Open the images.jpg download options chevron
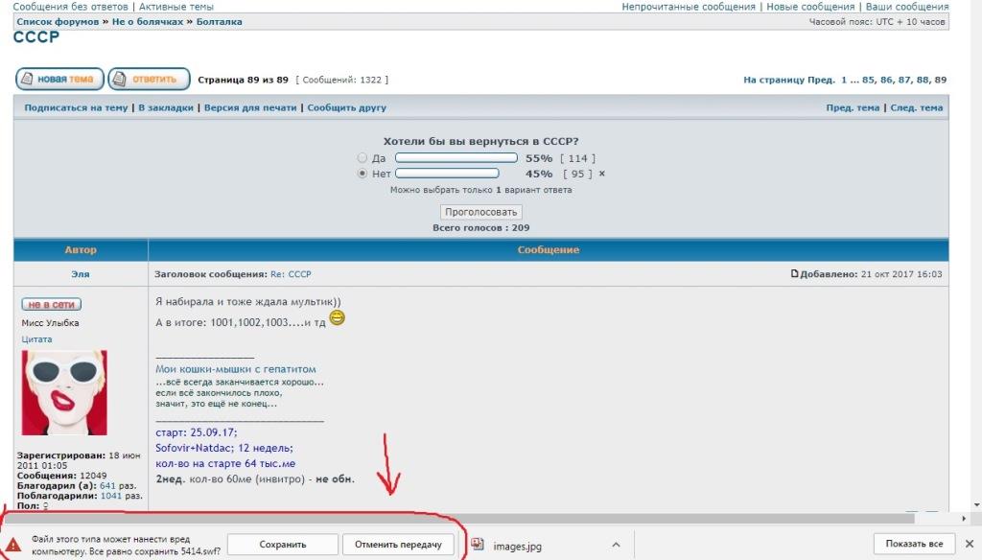 616,545
